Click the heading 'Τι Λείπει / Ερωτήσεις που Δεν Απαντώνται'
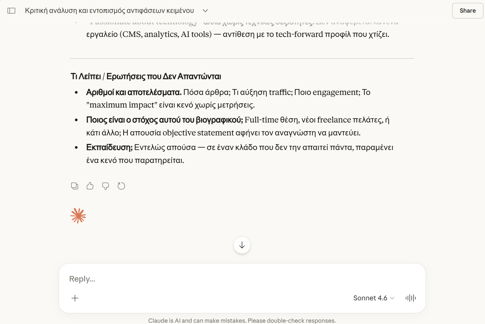 click(146, 76)
